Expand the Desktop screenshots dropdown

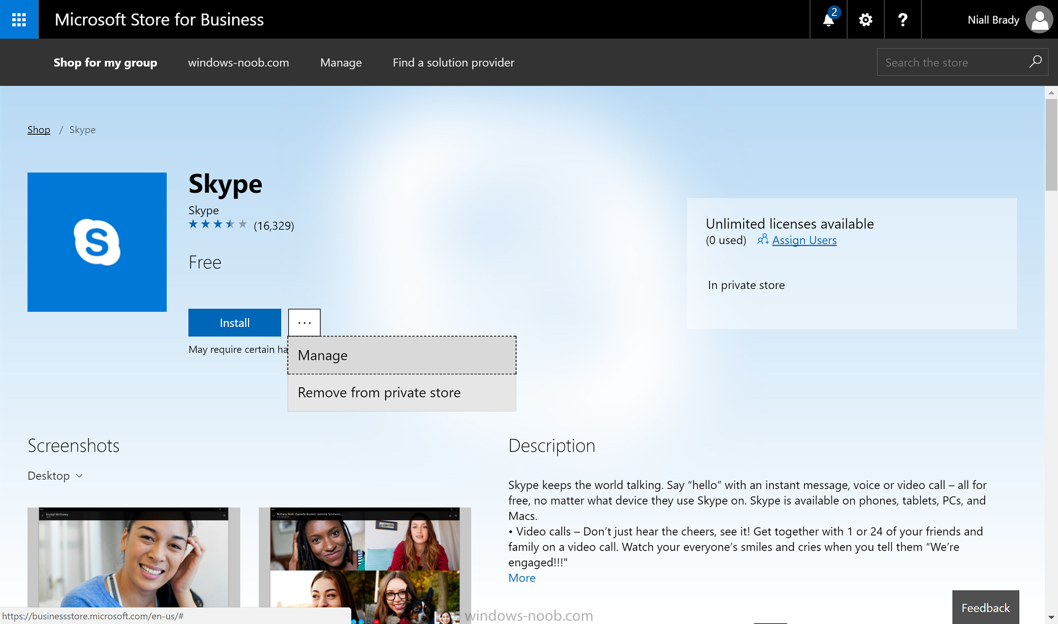click(55, 475)
